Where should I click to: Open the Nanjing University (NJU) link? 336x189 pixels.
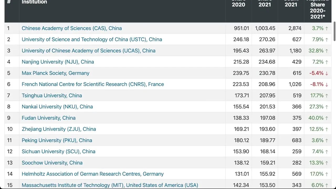pos(58,62)
